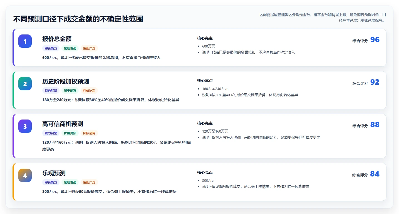Screen dimensions: 399x214
Task: Select 综合能力 tag under 报价总金额
Action: click(x=51, y=48)
